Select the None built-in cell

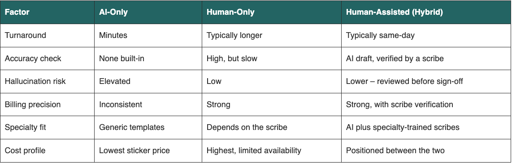tap(121, 59)
